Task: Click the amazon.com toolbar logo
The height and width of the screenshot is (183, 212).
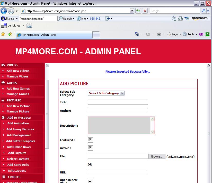Action: [x=199, y=18]
